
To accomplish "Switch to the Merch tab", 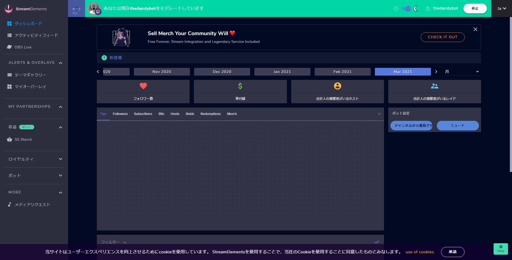I will [x=232, y=114].
